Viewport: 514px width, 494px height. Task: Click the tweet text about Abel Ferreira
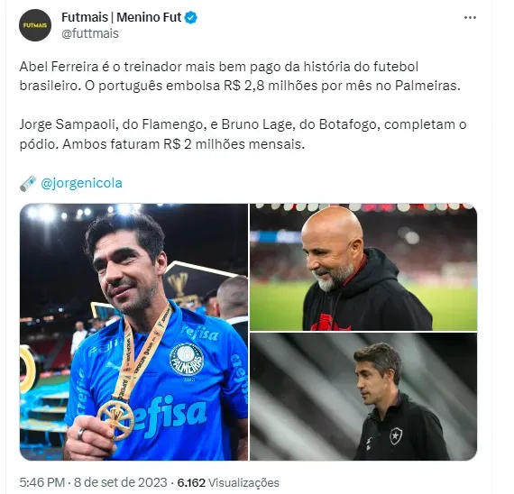[240, 76]
